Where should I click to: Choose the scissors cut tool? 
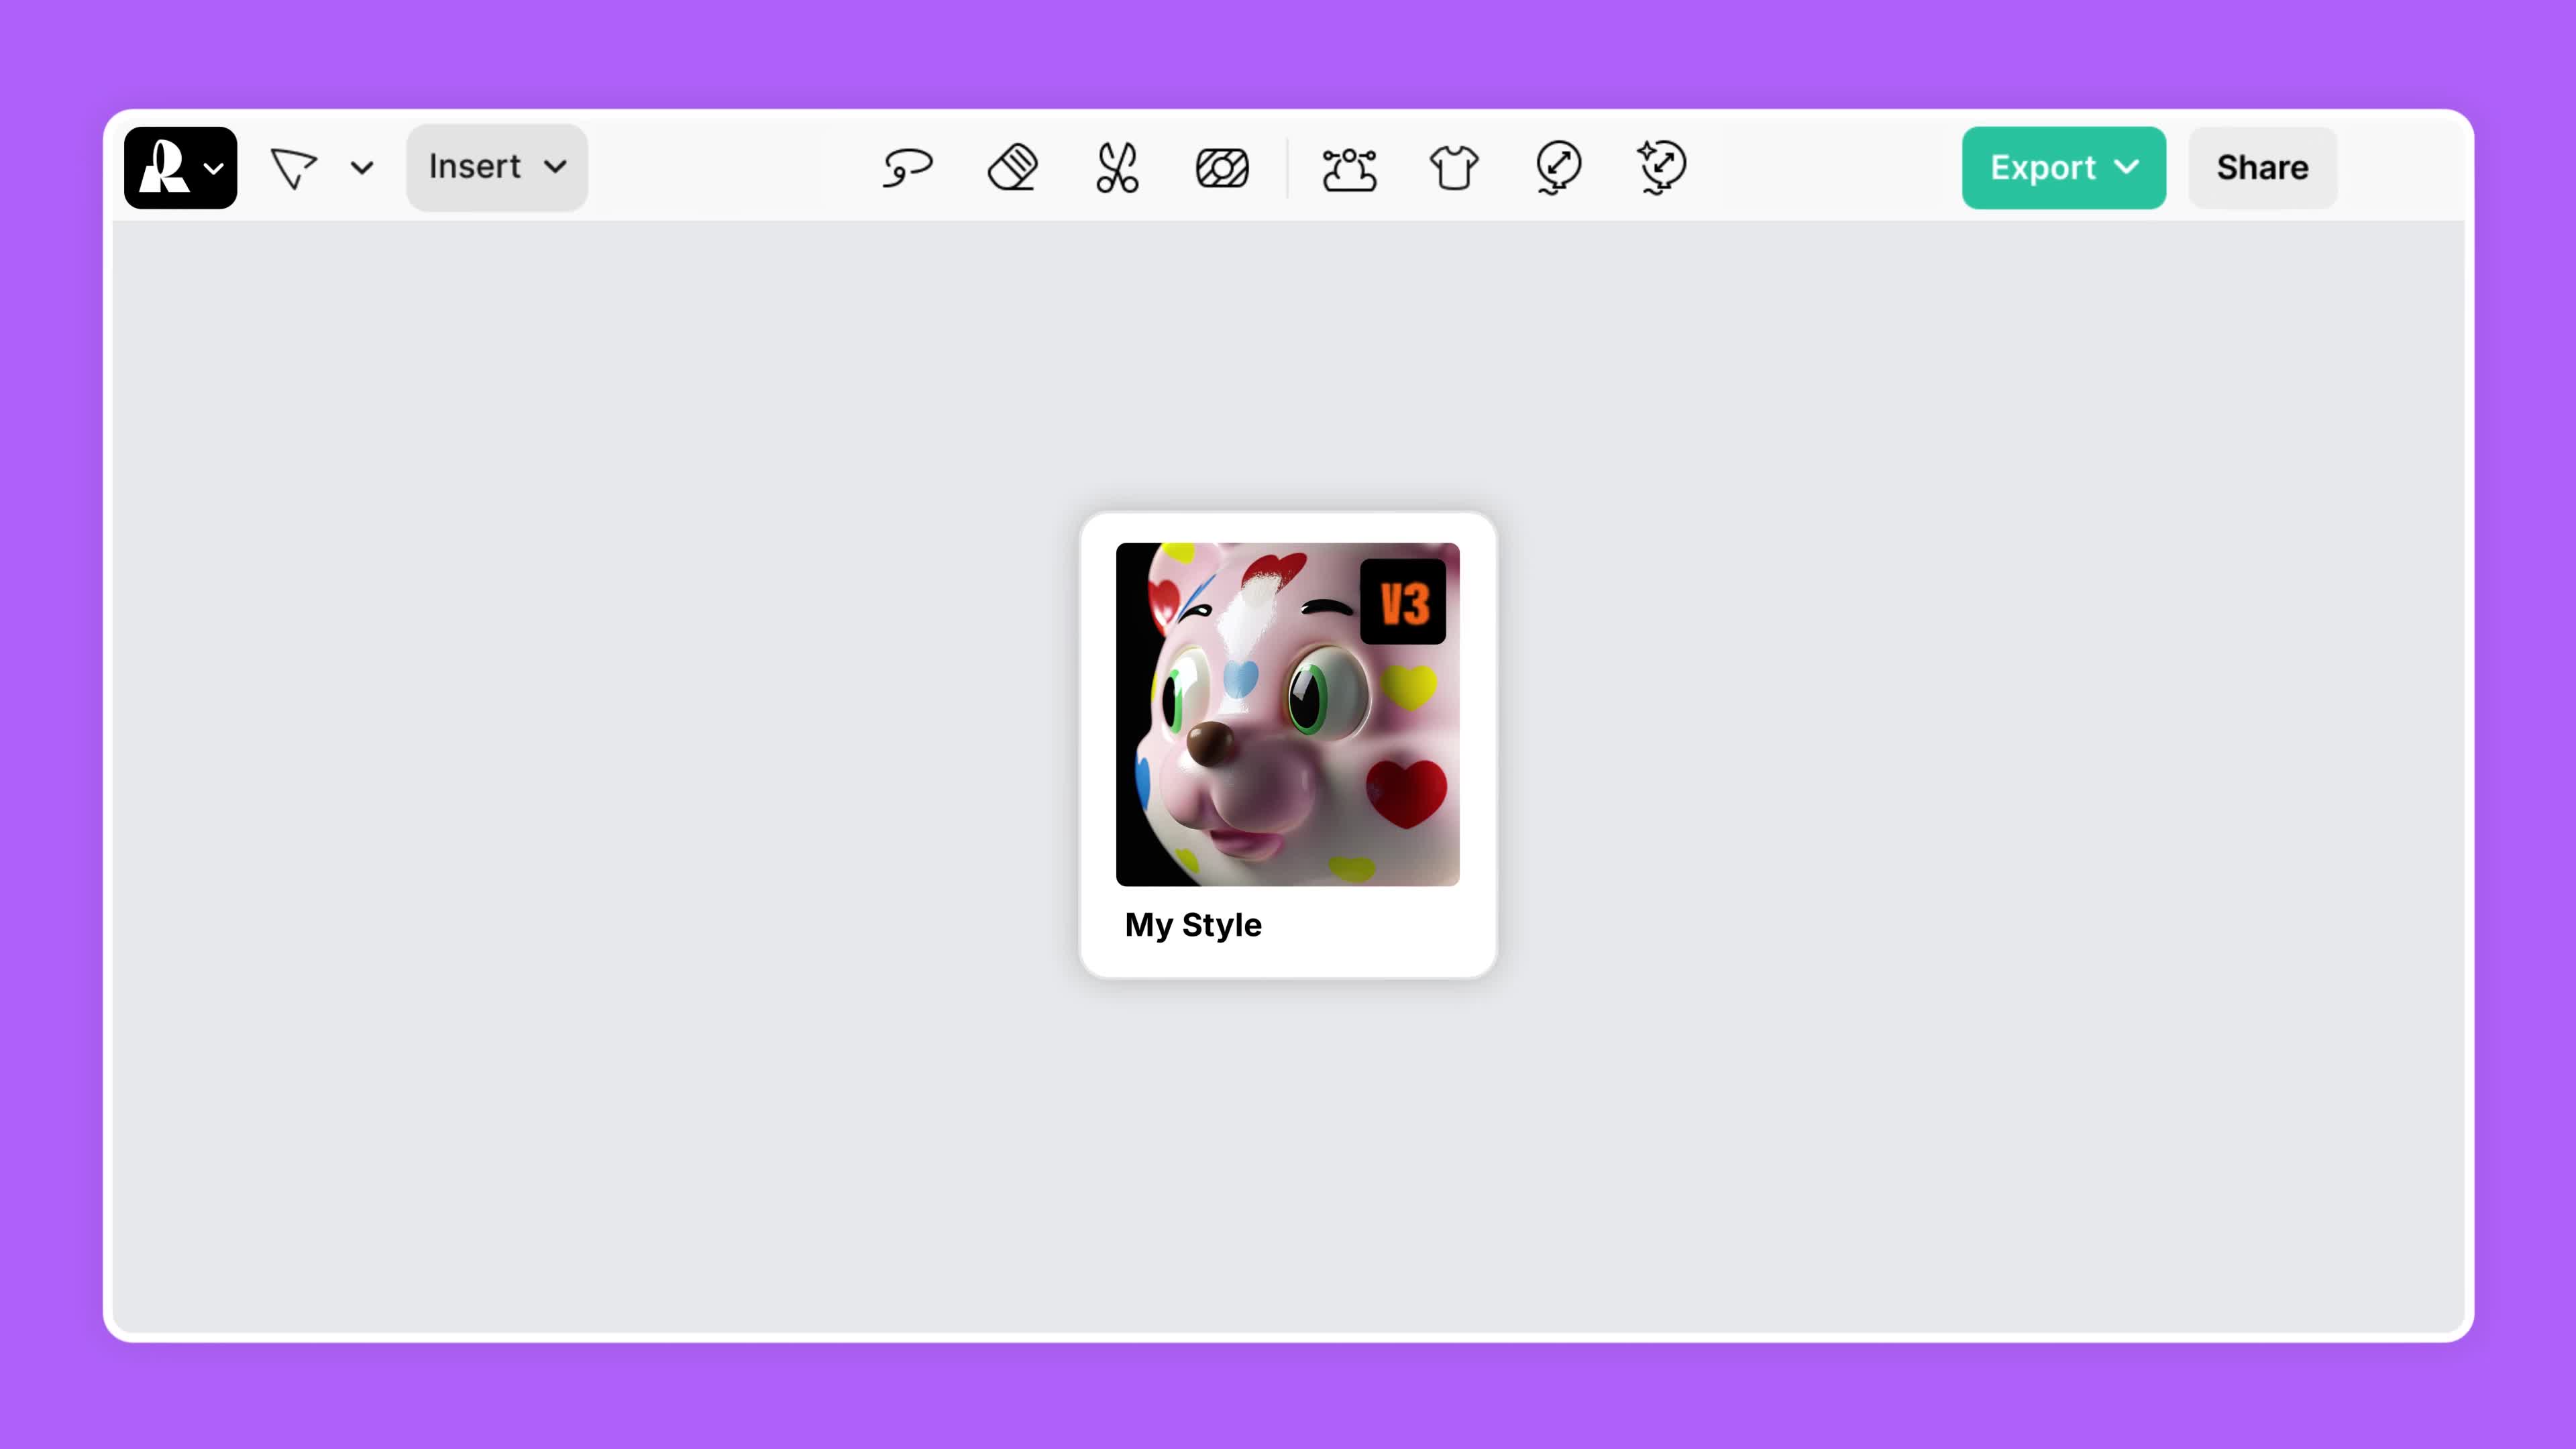coord(1117,167)
